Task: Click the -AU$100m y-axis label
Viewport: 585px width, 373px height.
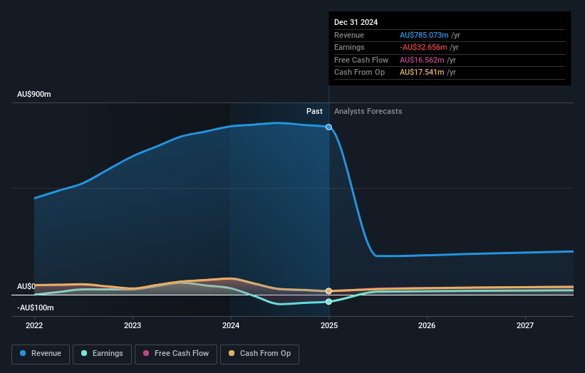Action: tap(36, 308)
